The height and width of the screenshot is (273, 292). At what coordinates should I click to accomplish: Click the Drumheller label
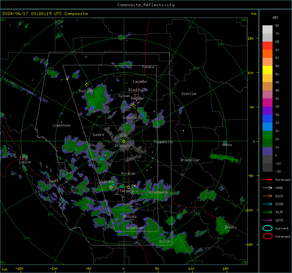pyautogui.click(x=190, y=160)
